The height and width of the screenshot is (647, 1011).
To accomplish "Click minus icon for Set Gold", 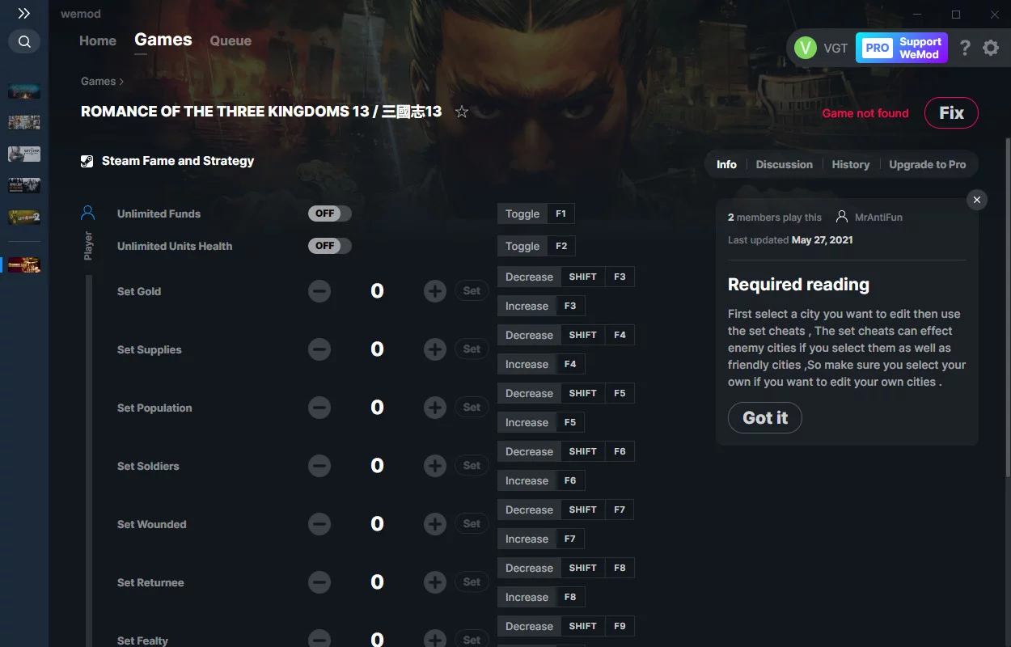I will click(x=319, y=291).
